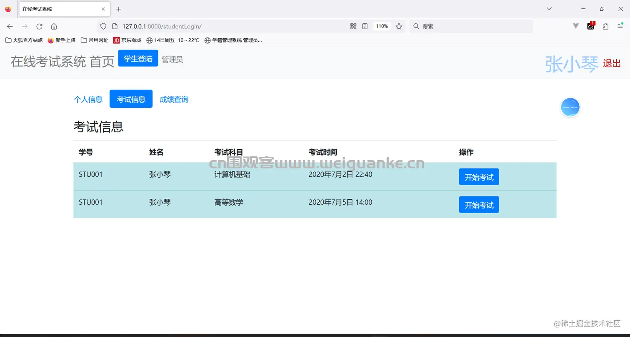Screen dimensions: 630x337
Task: Click the 考试时间 column header
Action: [x=323, y=152]
